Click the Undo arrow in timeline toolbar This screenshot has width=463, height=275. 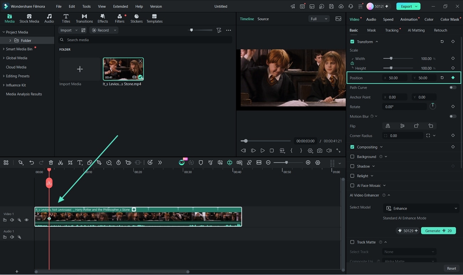pyautogui.click(x=32, y=163)
